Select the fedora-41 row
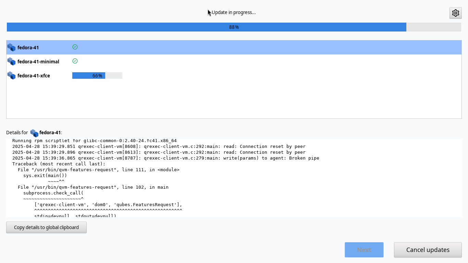The width and height of the screenshot is (468, 263). tap(234, 47)
